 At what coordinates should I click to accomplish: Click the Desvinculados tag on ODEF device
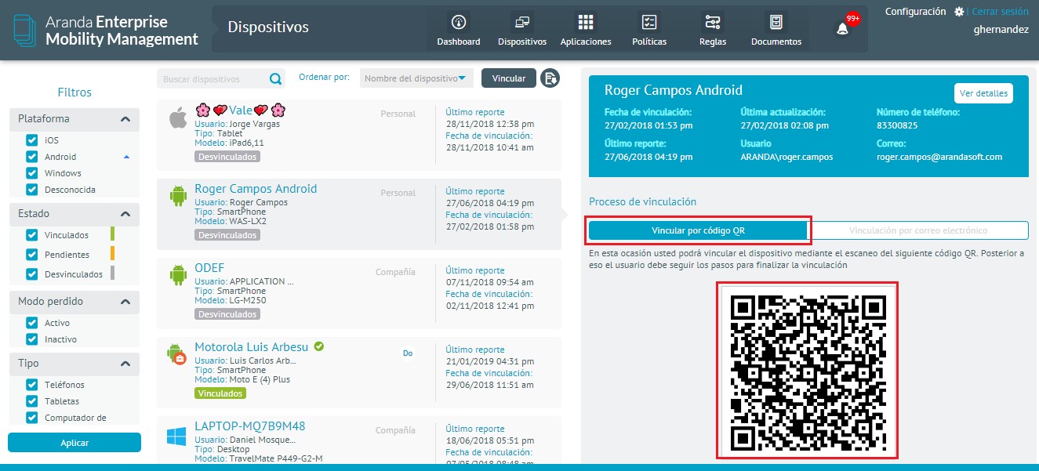227,314
